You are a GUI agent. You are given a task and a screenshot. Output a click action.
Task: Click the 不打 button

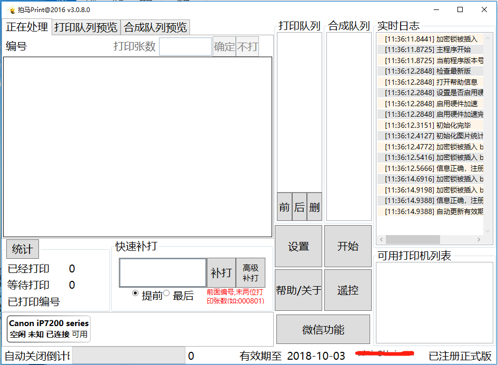(x=247, y=47)
